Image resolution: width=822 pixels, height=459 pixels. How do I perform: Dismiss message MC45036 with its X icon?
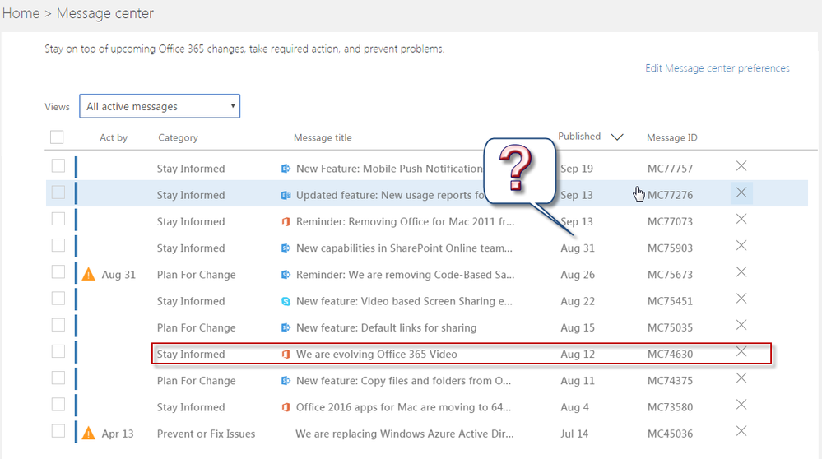point(741,431)
